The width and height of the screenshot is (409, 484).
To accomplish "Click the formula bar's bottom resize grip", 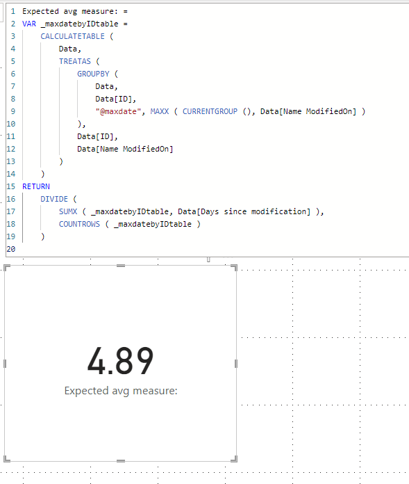I will point(208,259).
